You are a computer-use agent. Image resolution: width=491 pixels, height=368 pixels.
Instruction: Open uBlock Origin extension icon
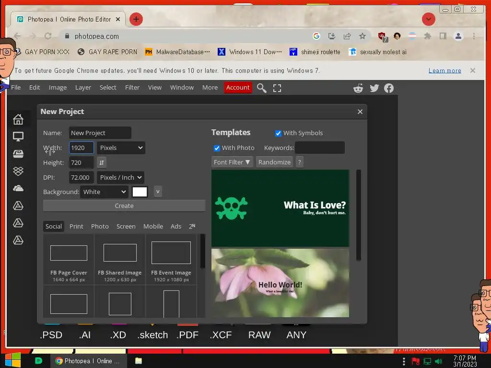pos(382,36)
